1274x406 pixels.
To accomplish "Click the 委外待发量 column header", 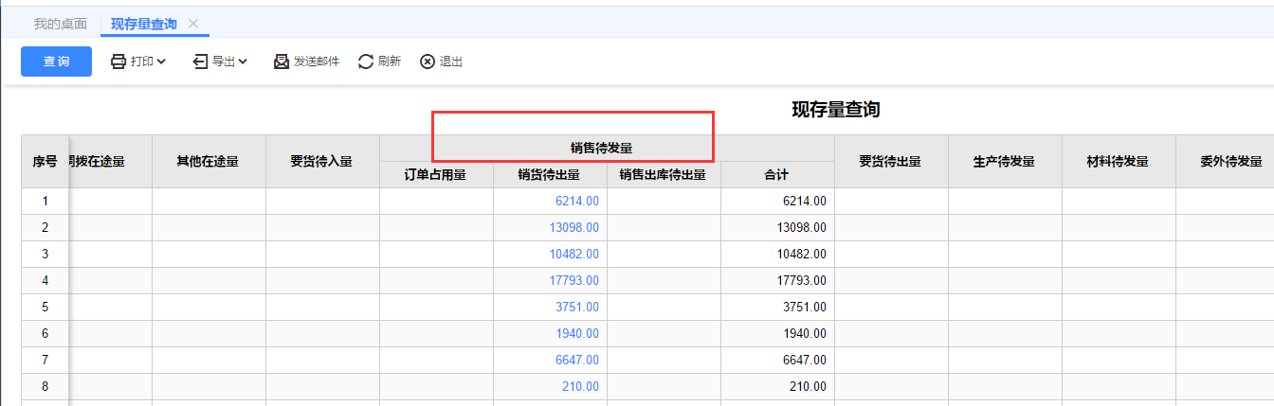I will click(1224, 161).
